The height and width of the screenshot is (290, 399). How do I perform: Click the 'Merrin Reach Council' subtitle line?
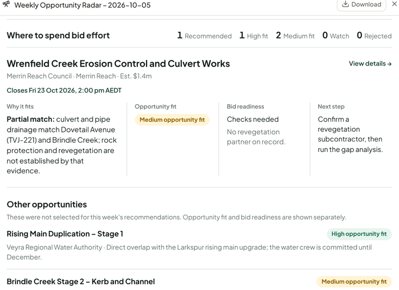tap(79, 76)
